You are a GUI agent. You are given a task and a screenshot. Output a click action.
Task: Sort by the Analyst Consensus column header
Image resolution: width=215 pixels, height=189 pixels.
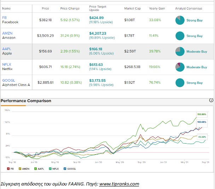tap(189, 8)
